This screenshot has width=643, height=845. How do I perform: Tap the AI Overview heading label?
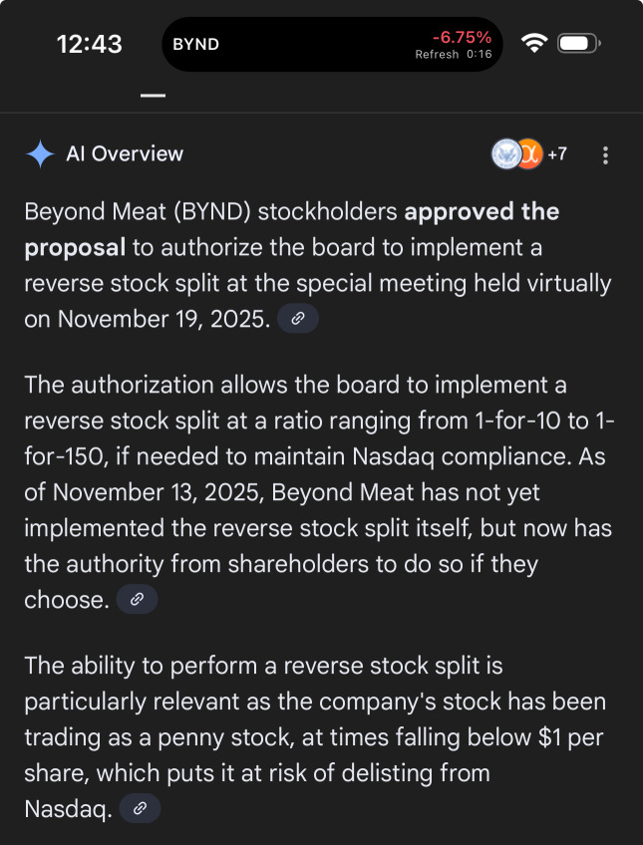125,154
